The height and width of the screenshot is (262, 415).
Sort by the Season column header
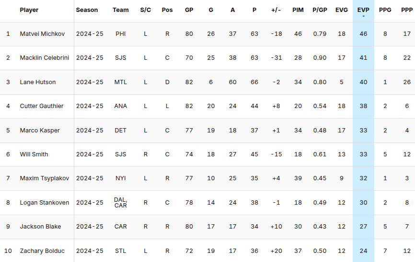coord(87,10)
